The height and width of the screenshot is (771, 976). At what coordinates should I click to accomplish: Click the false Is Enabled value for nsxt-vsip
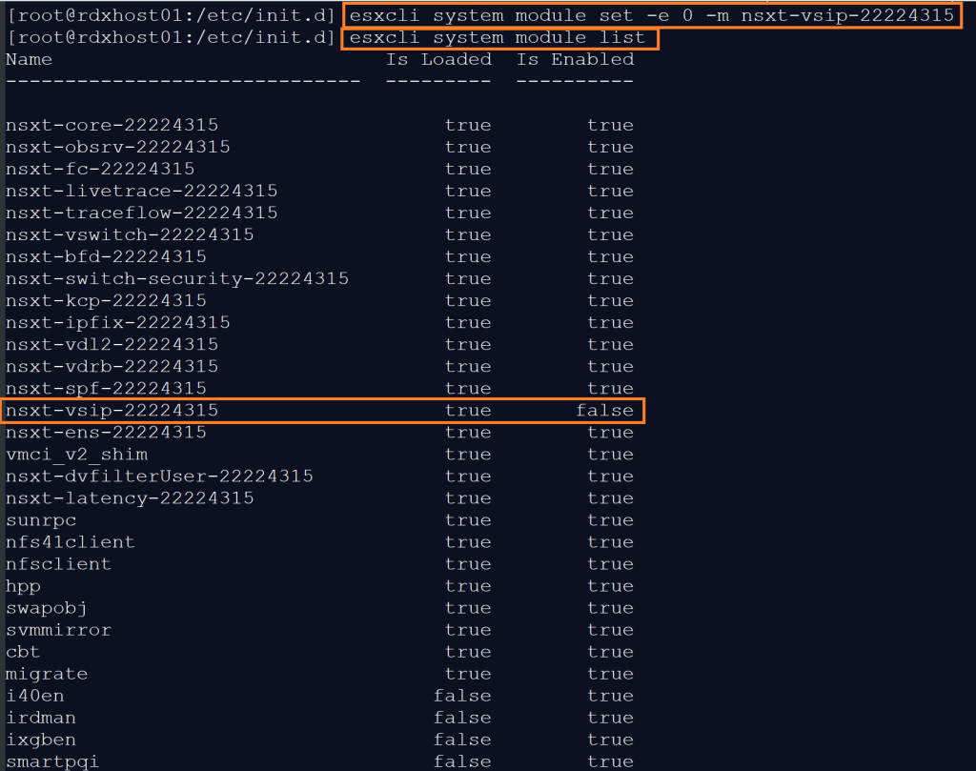[604, 411]
